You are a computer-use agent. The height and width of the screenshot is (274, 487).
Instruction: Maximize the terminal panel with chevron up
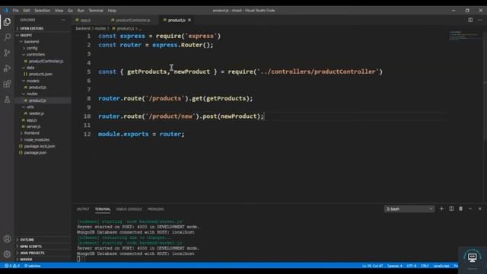470,209
